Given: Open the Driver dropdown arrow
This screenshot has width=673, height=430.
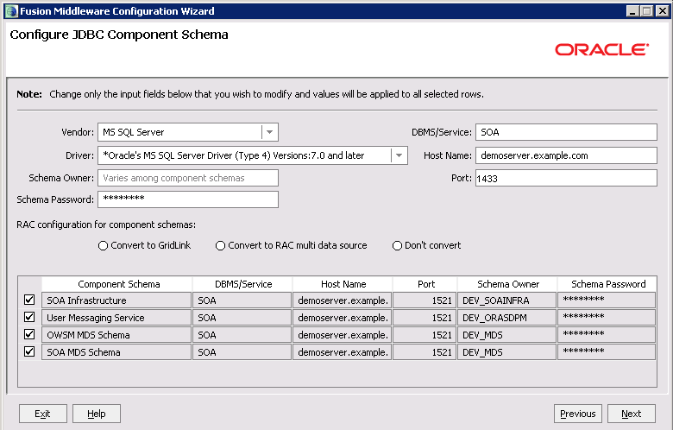Looking at the screenshot, I should [x=399, y=155].
